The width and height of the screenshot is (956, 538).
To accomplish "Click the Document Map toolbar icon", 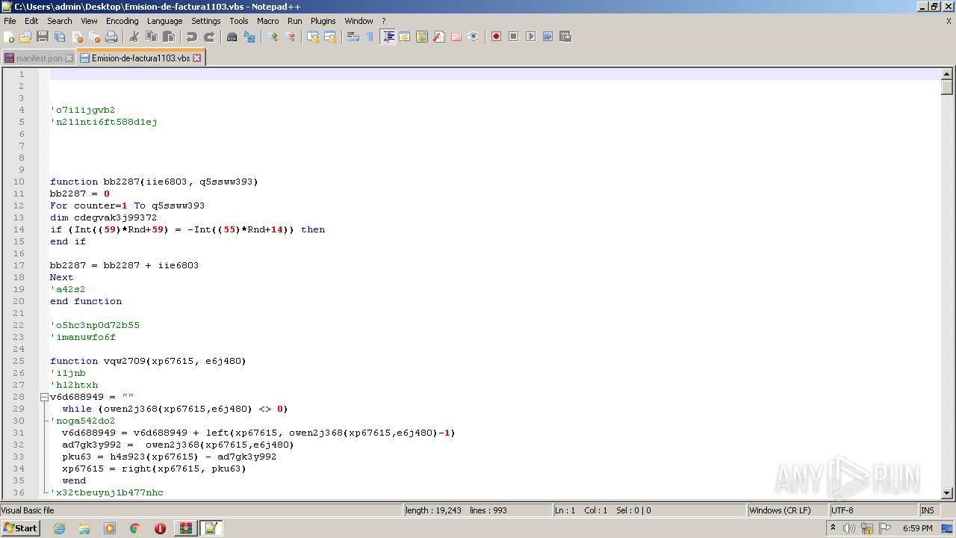I will (x=422, y=37).
